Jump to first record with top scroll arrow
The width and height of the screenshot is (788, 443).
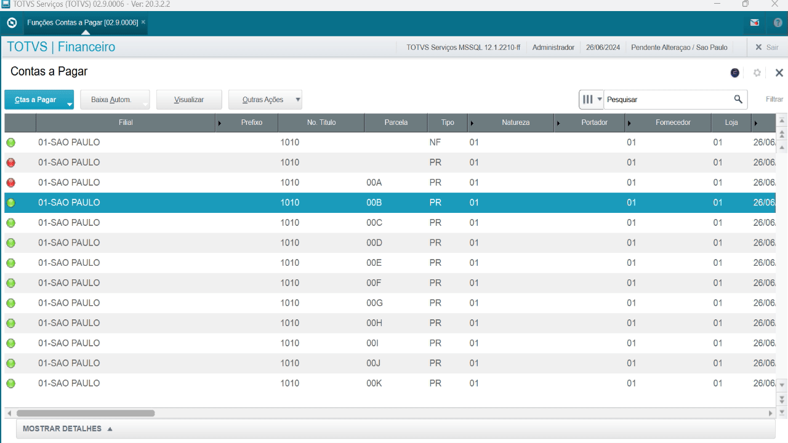782,121
